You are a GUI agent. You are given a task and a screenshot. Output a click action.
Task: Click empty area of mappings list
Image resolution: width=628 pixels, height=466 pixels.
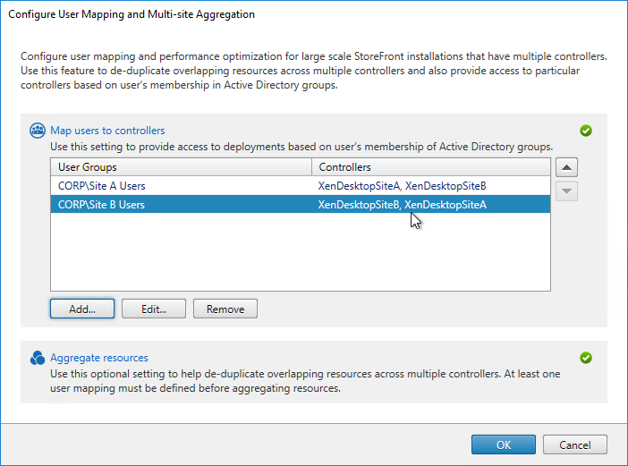(301, 252)
